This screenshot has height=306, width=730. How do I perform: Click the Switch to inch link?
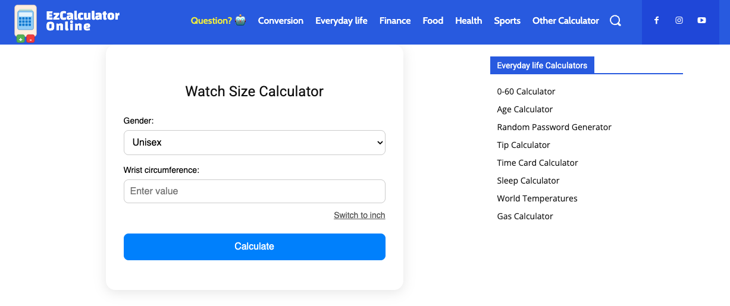359,215
